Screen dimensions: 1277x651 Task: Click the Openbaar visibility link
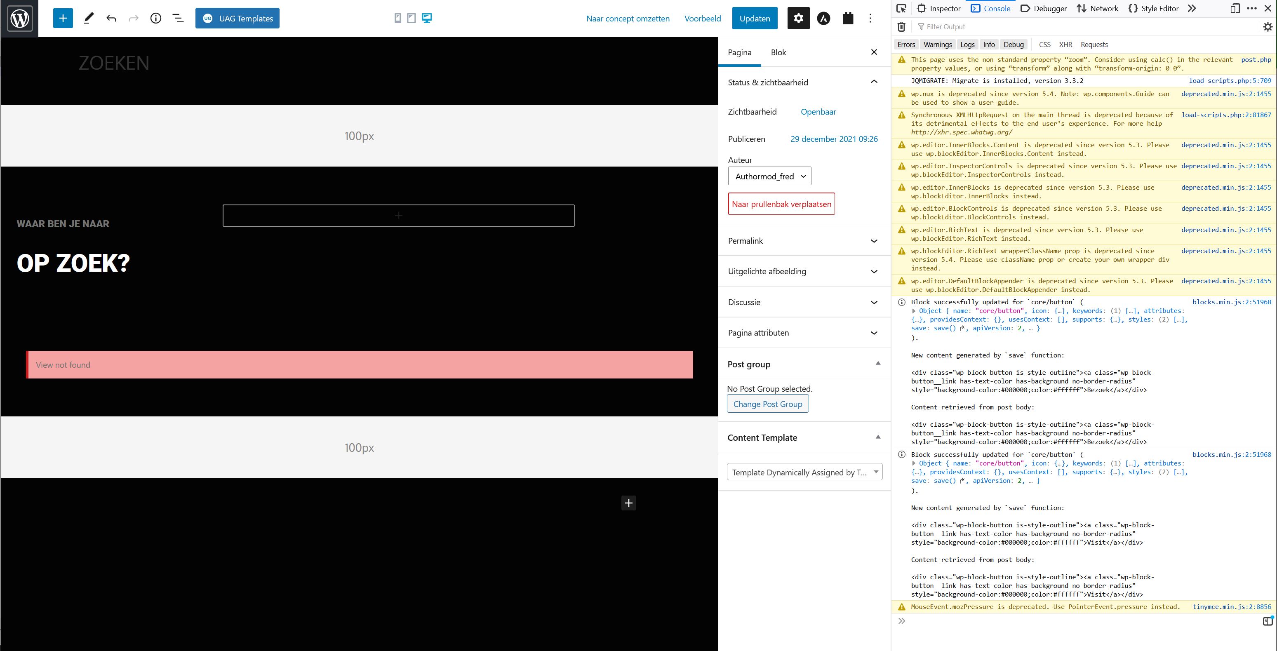(x=818, y=112)
